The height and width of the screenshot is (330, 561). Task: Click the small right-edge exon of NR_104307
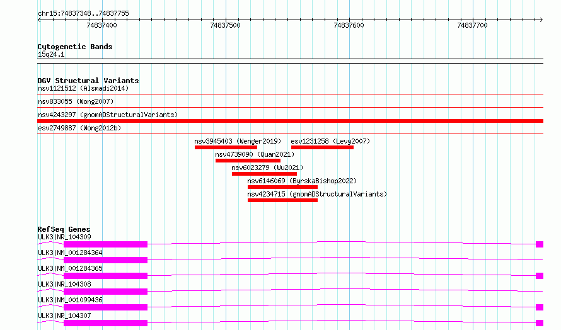pyautogui.click(x=540, y=323)
